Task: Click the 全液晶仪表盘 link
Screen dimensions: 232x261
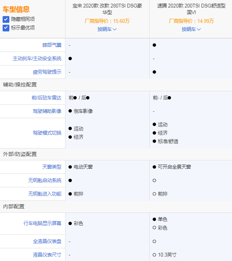Action: click(x=47, y=241)
